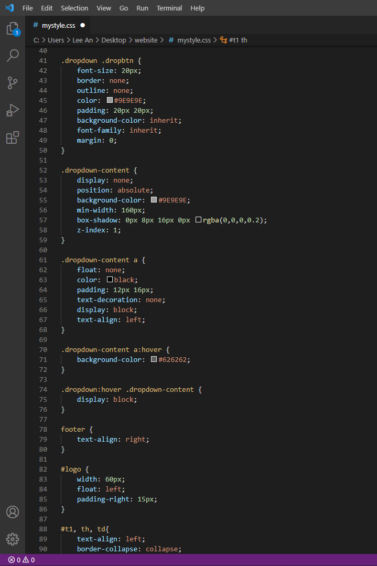Click the unsaved dot on mystyle.css tab
The height and width of the screenshot is (566, 377).
[x=83, y=25]
